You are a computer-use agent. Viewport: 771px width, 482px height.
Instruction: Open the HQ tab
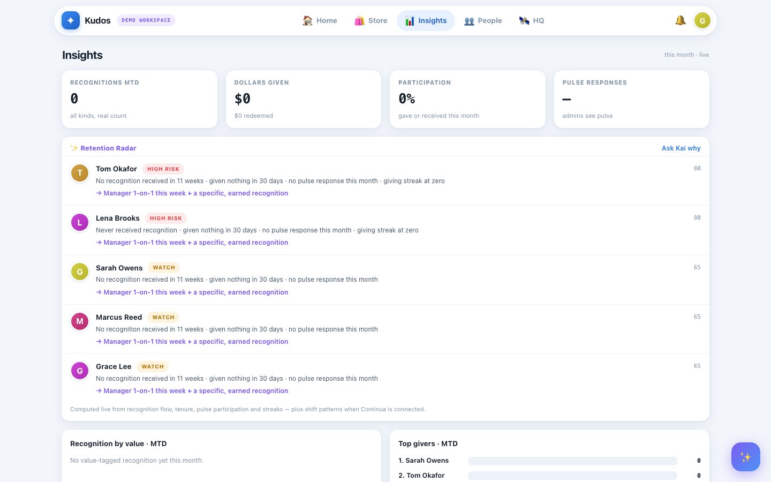click(532, 20)
